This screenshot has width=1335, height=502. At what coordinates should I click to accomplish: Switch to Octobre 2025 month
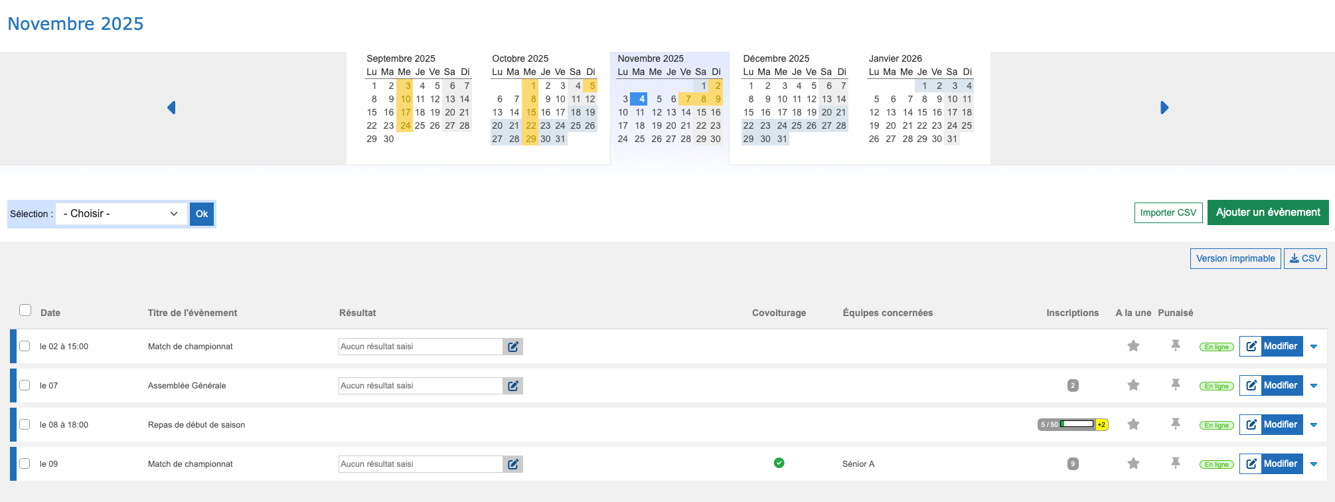coord(520,58)
